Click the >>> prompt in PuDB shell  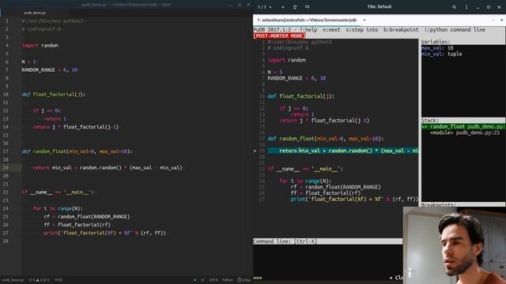(258, 278)
